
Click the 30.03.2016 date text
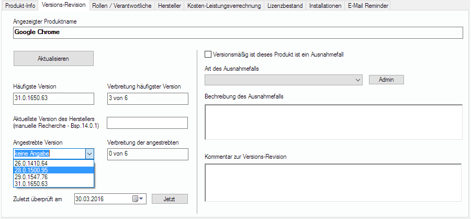[89, 199]
